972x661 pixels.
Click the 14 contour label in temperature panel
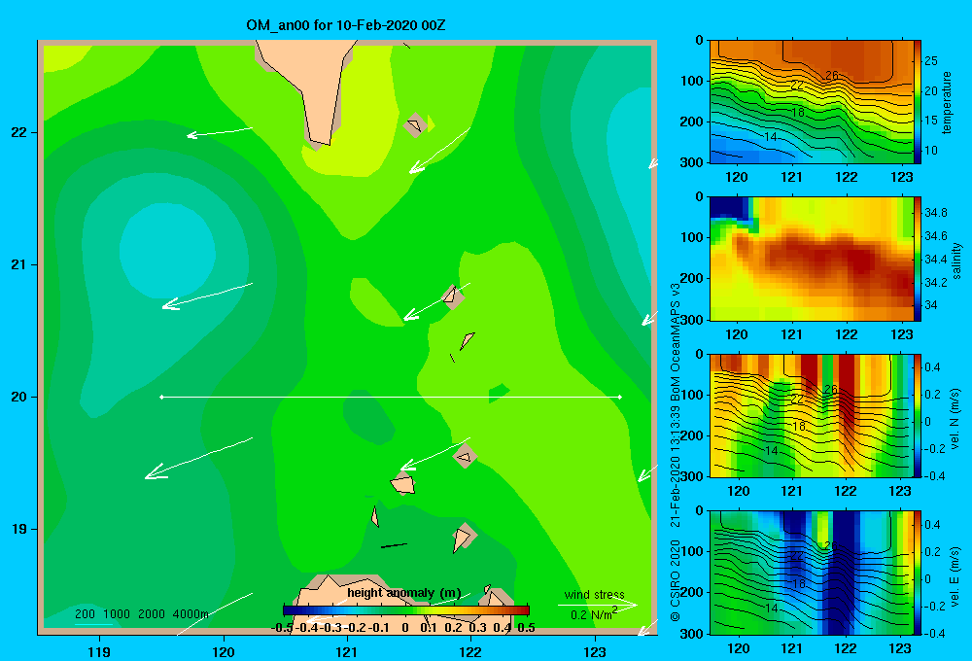coord(770,136)
